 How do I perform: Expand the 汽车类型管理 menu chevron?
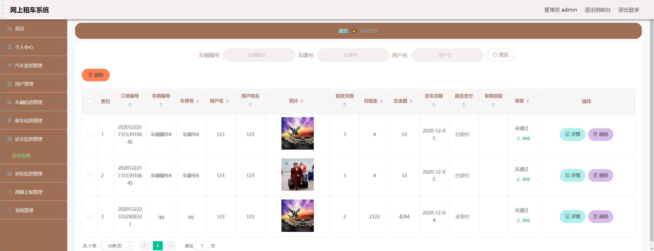pos(60,65)
